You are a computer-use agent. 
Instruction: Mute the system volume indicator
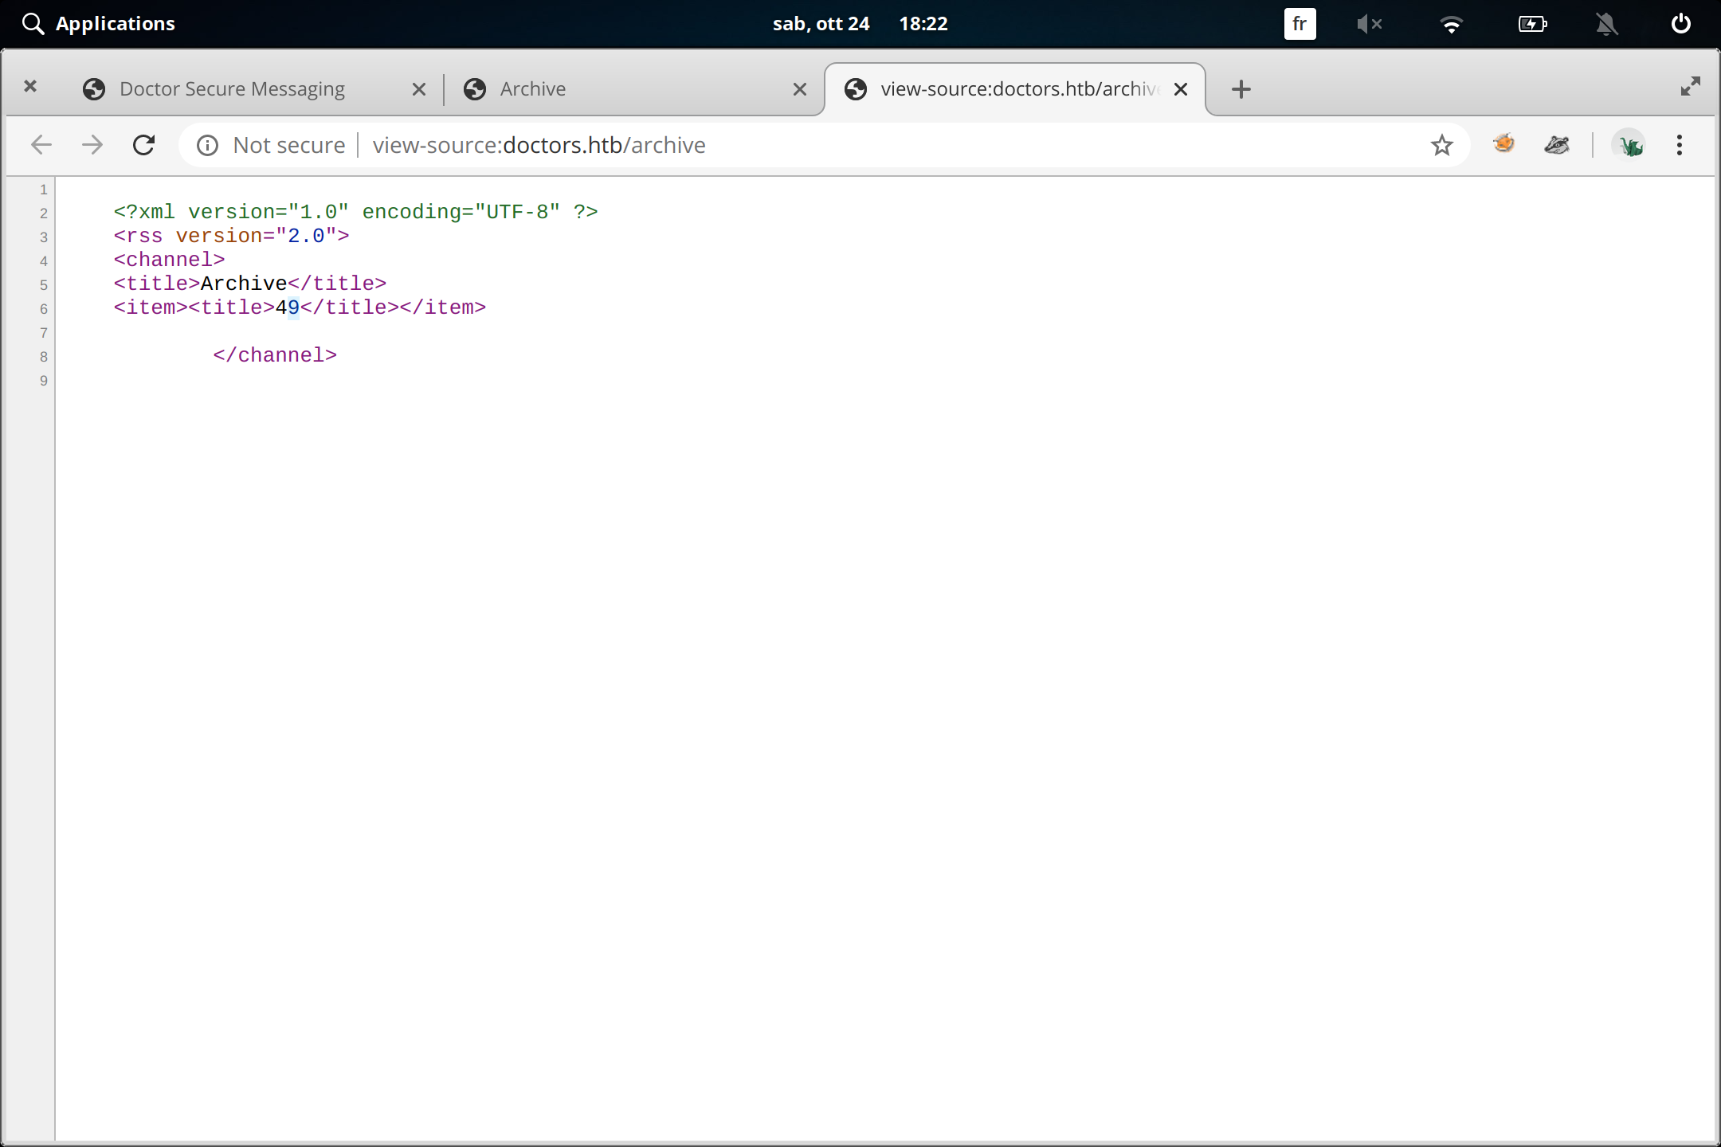[1370, 24]
